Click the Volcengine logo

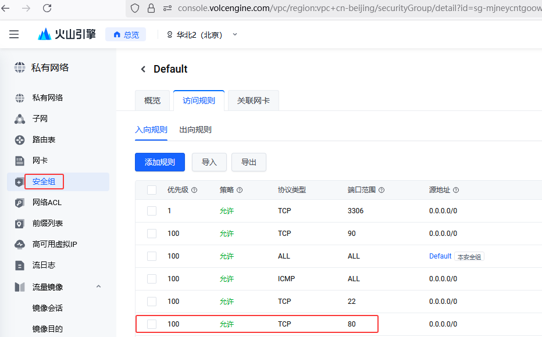pos(67,35)
